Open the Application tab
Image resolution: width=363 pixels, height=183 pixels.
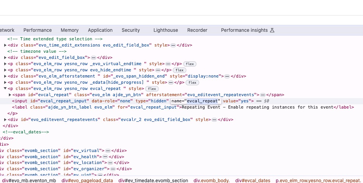(x=100, y=30)
